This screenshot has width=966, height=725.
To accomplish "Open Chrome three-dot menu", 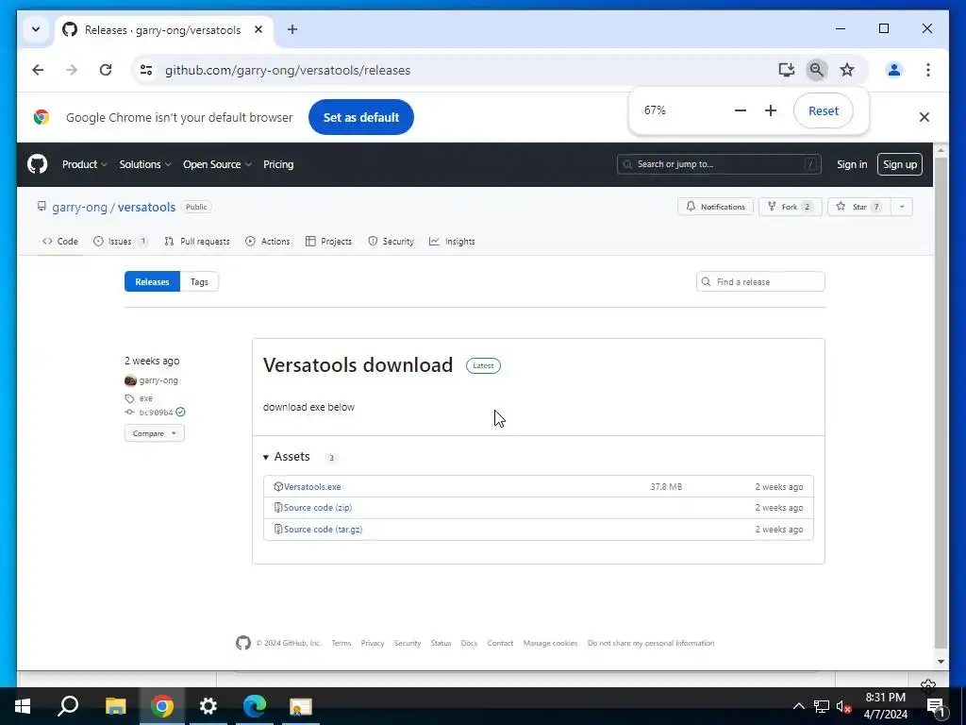I will 928,70.
